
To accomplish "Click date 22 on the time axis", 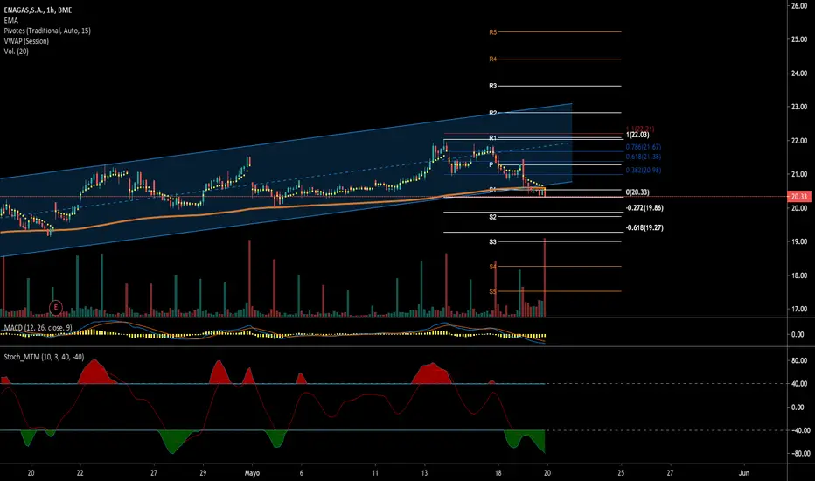I will point(80,473).
